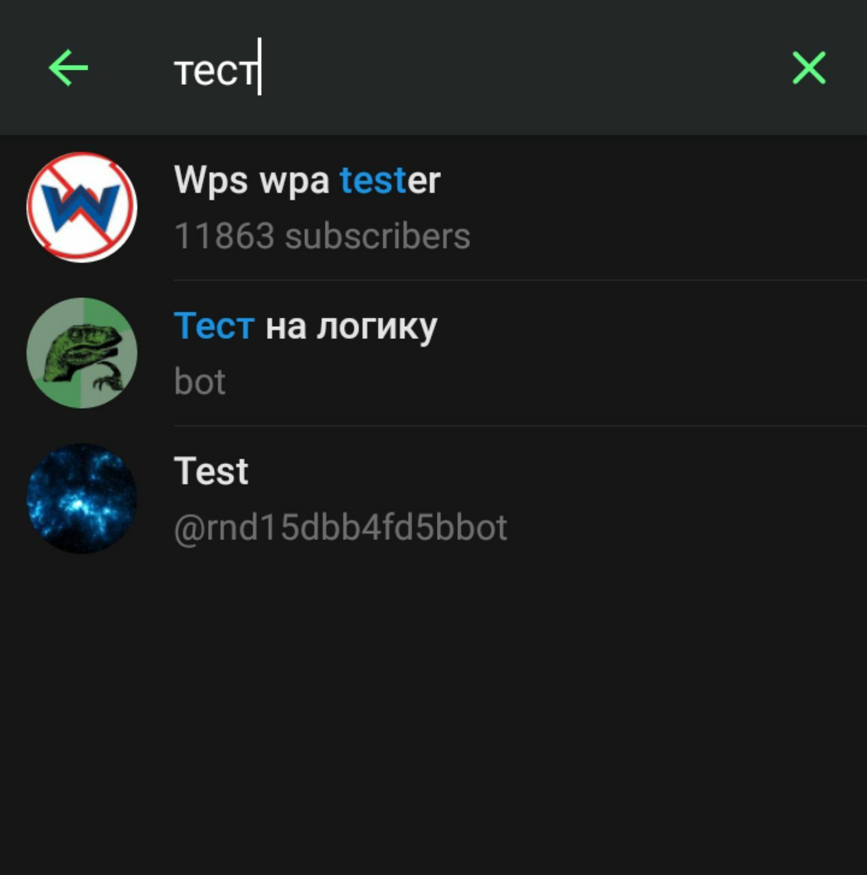This screenshot has height=875, width=867.
Task: Select the Test result title
Action: 211,472
